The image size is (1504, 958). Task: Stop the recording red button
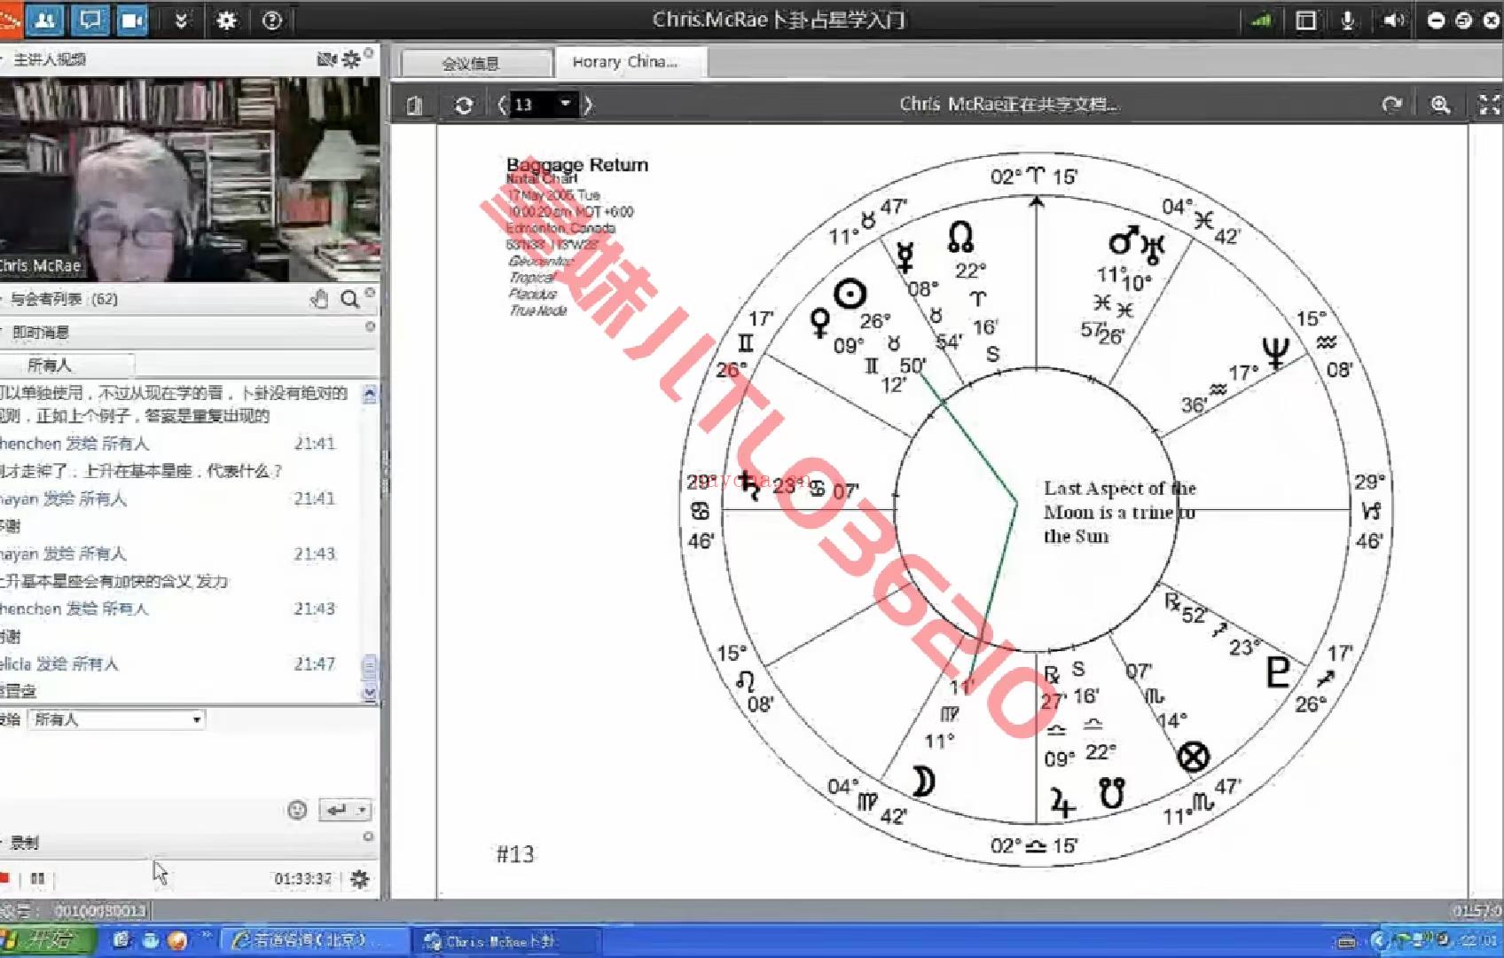click(x=4, y=878)
